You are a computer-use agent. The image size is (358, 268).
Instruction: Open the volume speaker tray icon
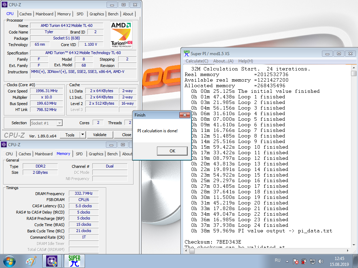(x=321, y=261)
